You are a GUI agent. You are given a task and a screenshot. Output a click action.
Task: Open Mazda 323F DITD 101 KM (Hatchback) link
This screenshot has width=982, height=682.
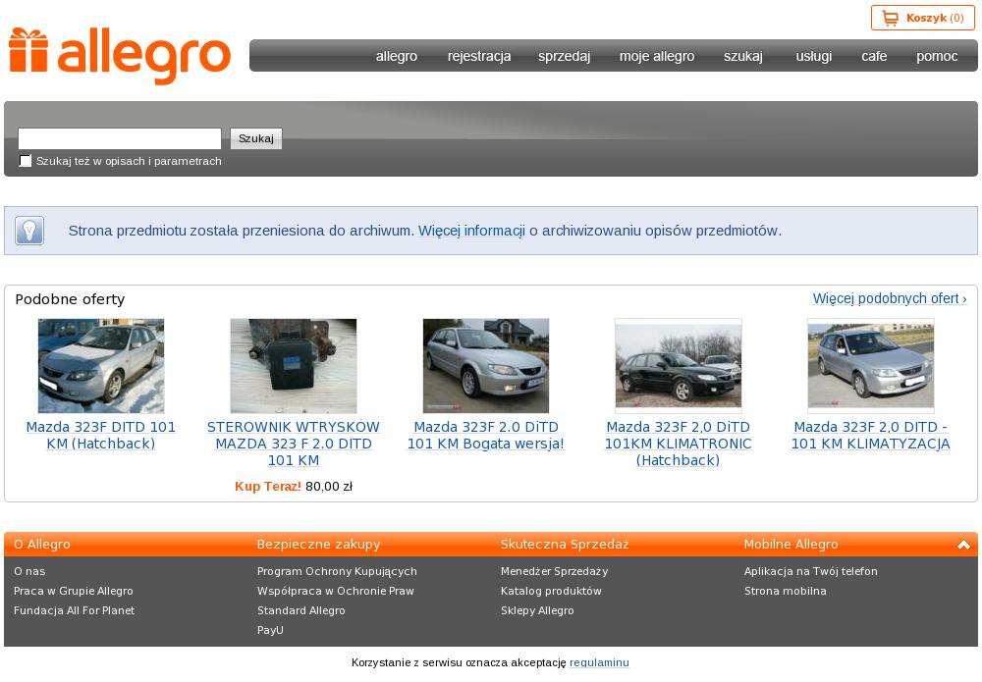coord(101,436)
